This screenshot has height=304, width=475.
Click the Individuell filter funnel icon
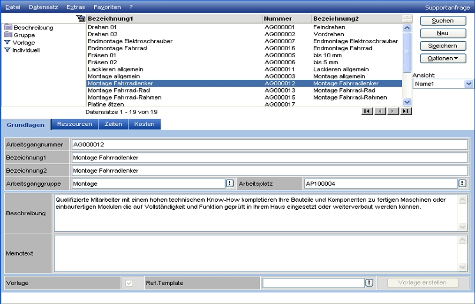click(8, 50)
